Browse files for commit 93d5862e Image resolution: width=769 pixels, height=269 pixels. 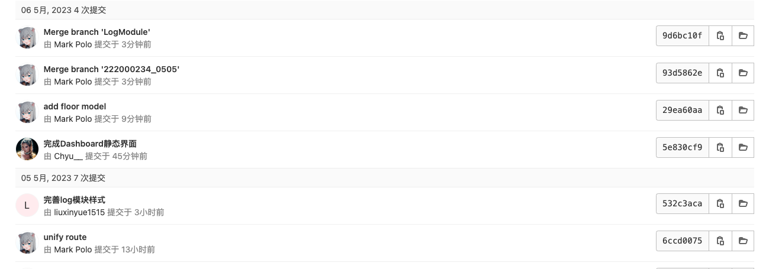click(x=743, y=73)
